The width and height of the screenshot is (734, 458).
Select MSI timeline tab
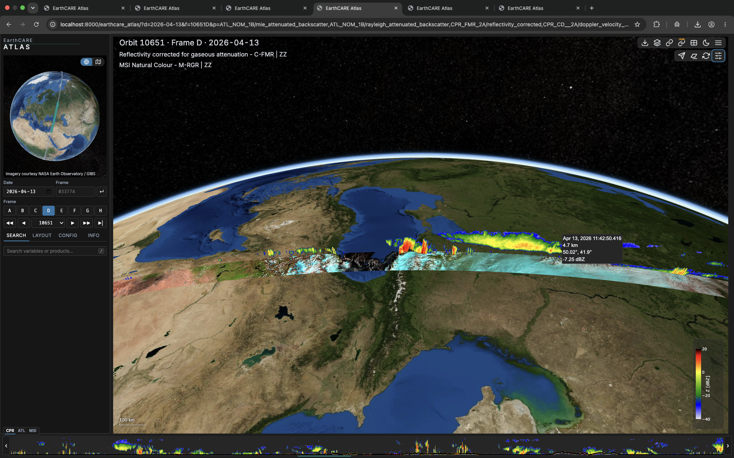33,431
